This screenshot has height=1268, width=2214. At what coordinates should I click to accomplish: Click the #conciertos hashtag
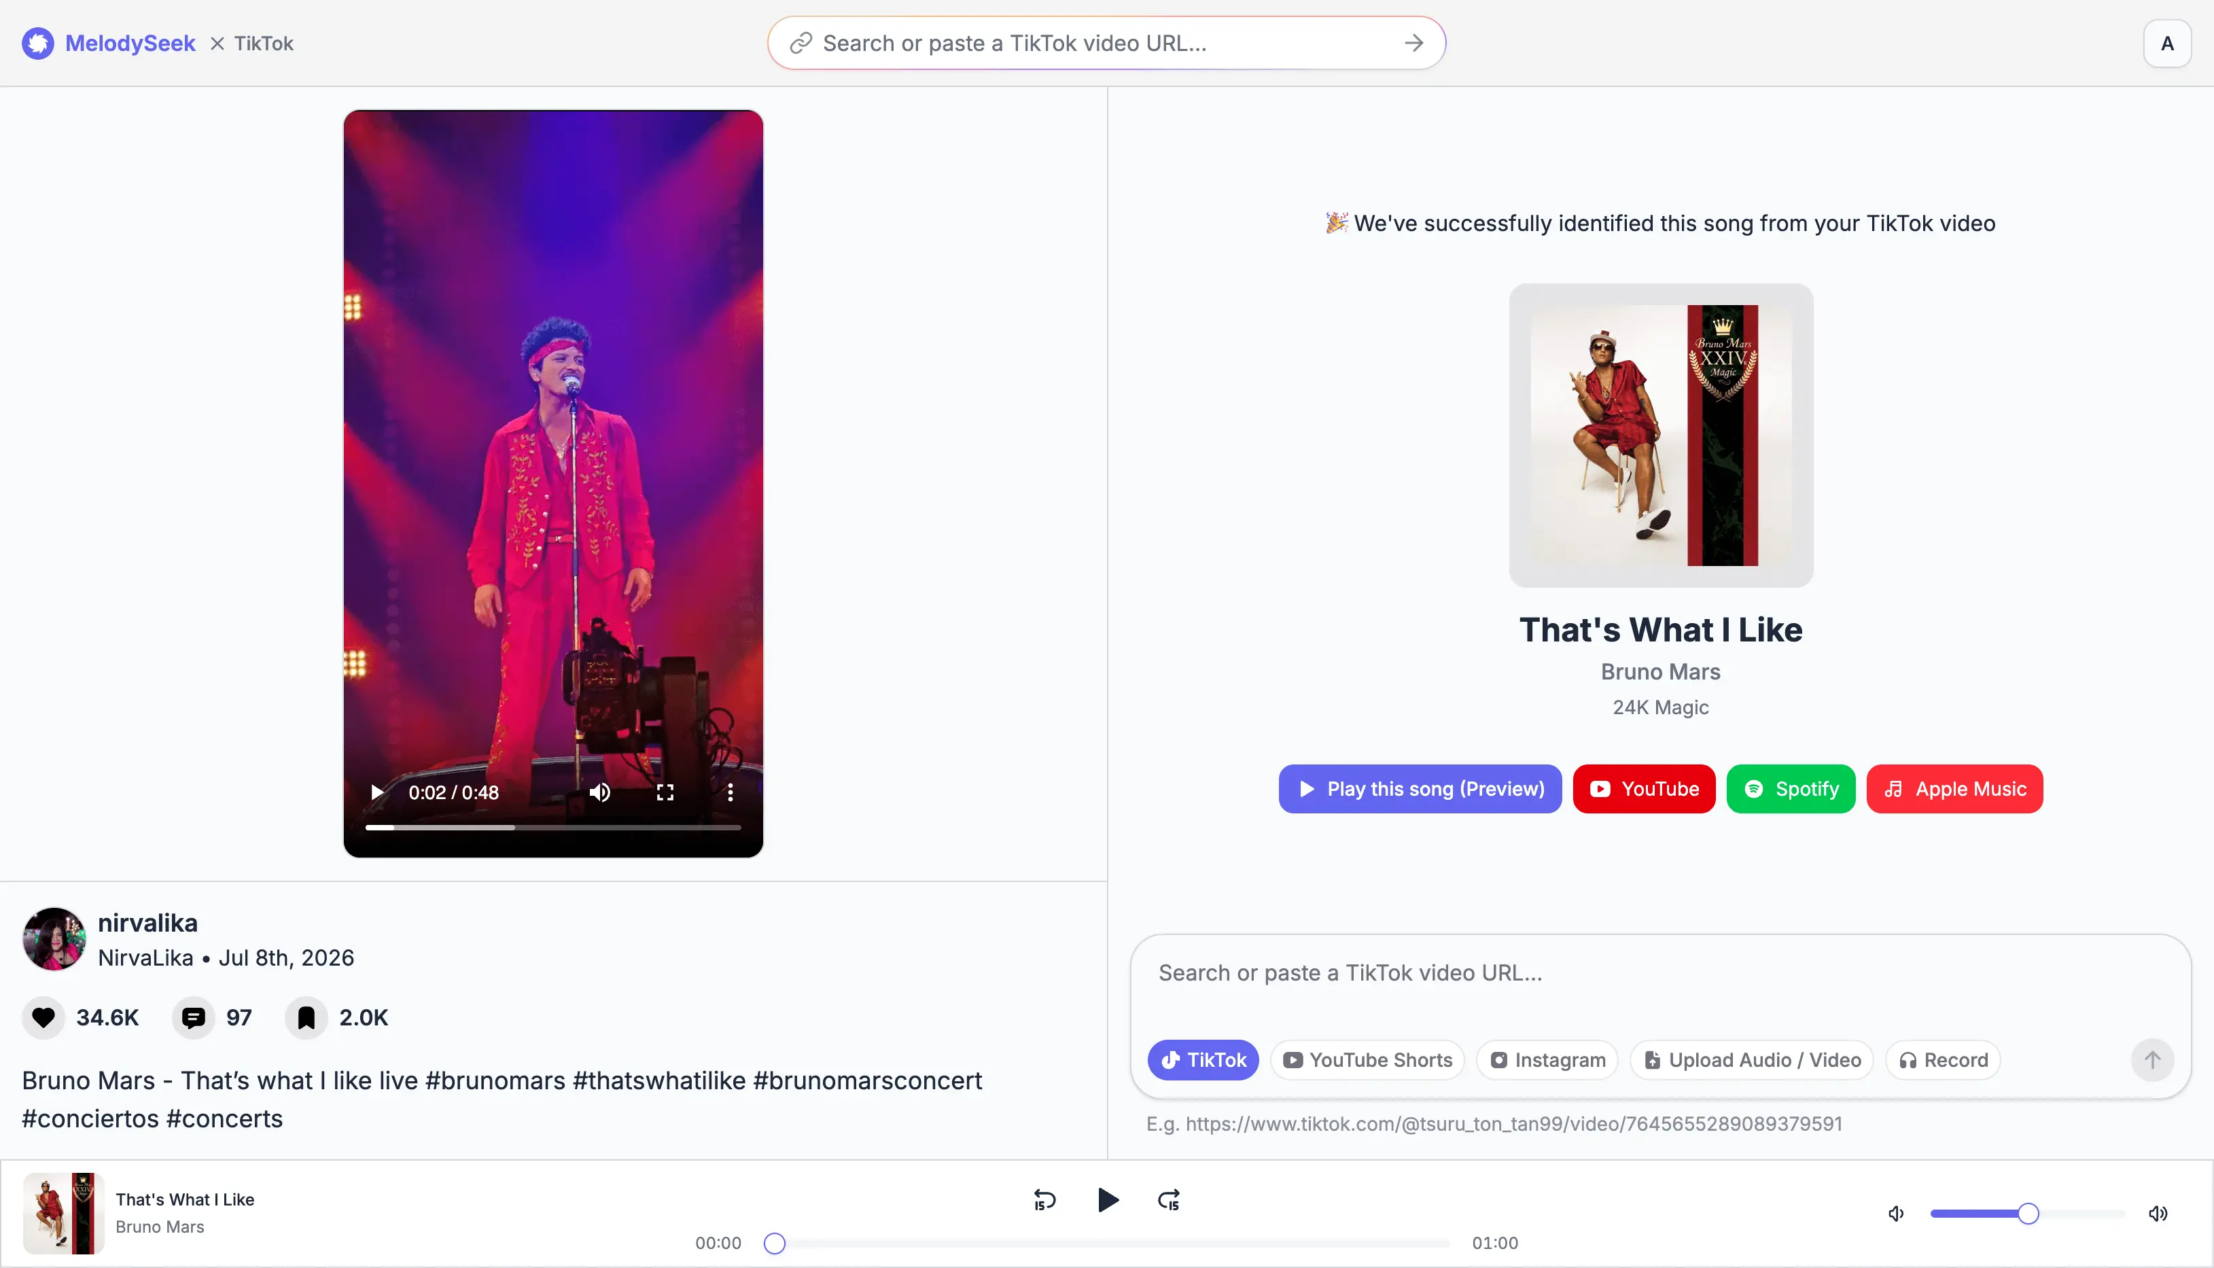(x=90, y=1119)
